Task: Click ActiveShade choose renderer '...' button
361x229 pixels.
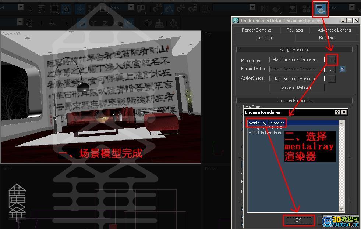Action: (332, 79)
